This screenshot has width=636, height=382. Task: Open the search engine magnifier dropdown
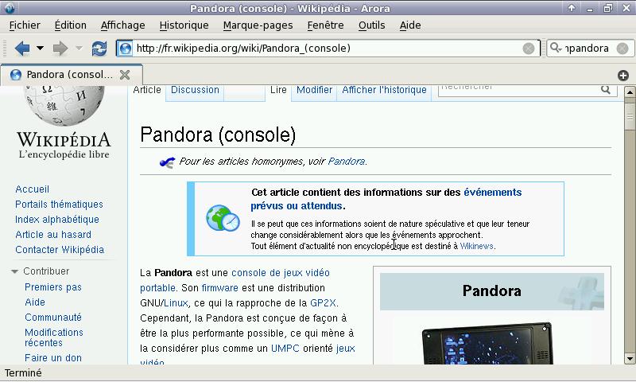point(556,48)
